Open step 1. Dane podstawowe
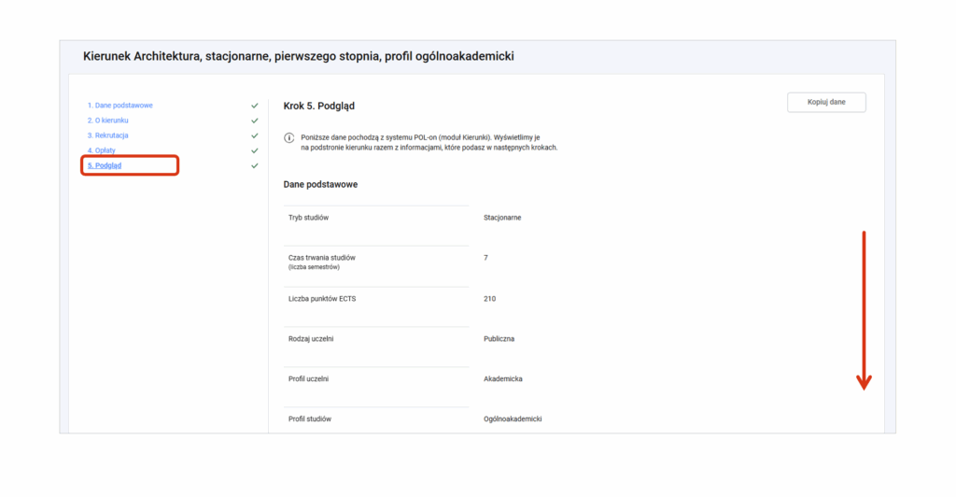This screenshot has height=497, width=956. [x=120, y=106]
